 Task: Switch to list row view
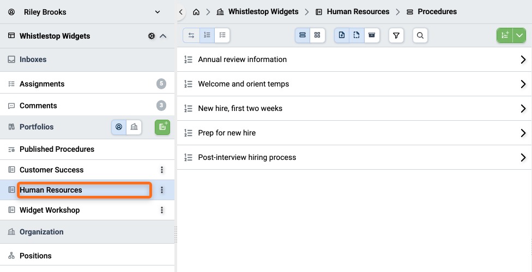303,35
